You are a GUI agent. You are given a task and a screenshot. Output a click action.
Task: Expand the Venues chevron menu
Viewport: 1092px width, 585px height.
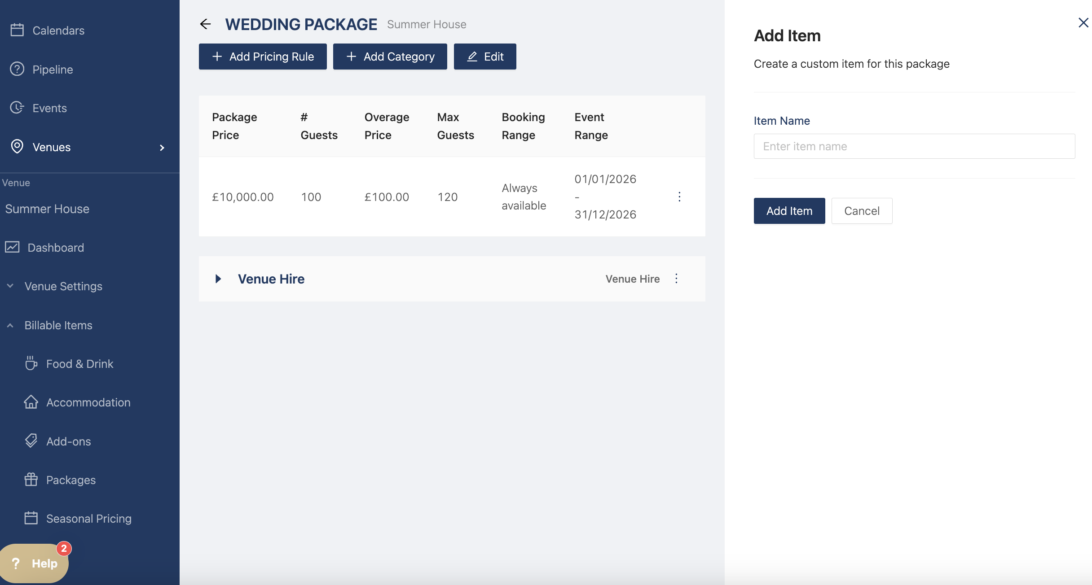[162, 148]
